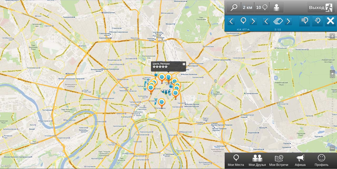This screenshot has height=169, width=337.
Task: Go to the next results page
Action: pos(288,21)
